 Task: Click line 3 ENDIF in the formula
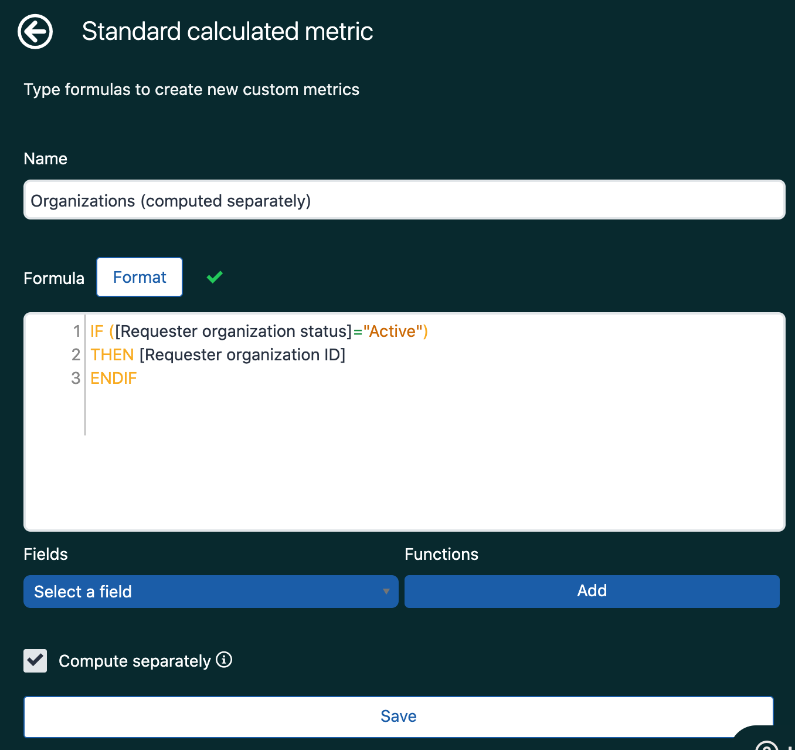[x=114, y=379]
